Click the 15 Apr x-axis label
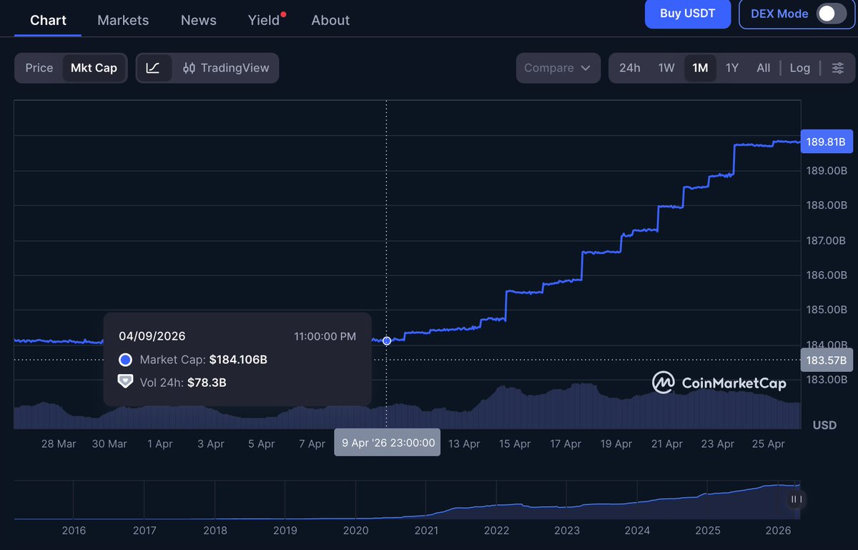This screenshot has height=550, width=858. pyautogui.click(x=515, y=443)
